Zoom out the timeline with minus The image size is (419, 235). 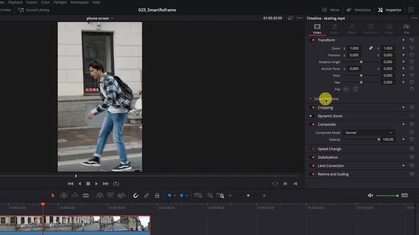coord(230,196)
